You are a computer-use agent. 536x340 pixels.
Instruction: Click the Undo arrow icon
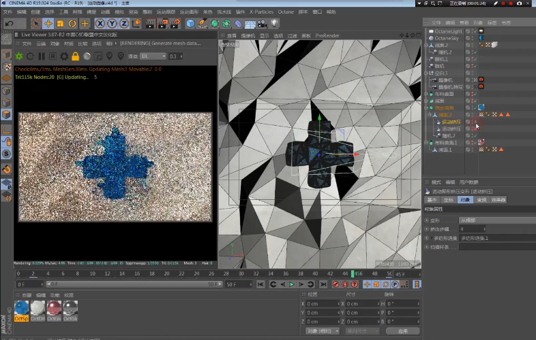[x=10, y=24]
